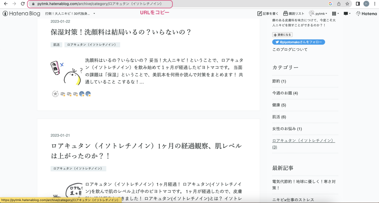Open the notifications speech-bubble dropdown

(x=347, y=14)
